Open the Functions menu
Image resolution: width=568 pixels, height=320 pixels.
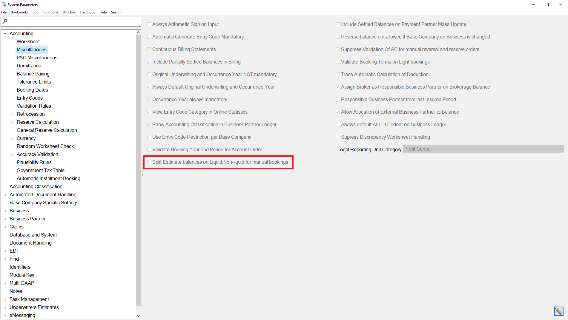pyautogui.click(x=50, y=12)
